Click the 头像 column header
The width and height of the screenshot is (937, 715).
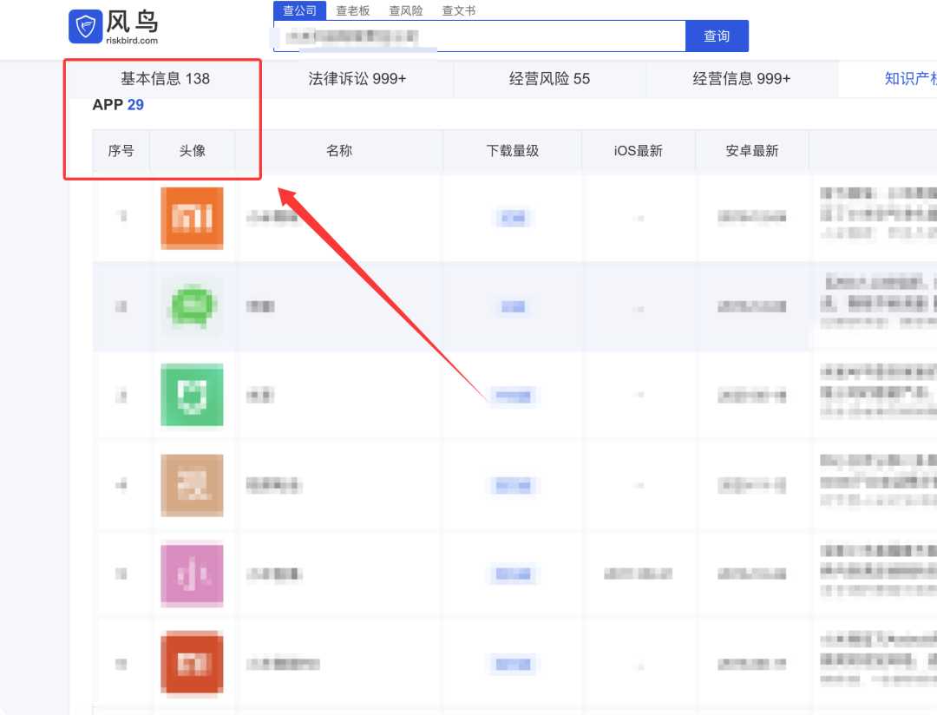coord(193,151)
